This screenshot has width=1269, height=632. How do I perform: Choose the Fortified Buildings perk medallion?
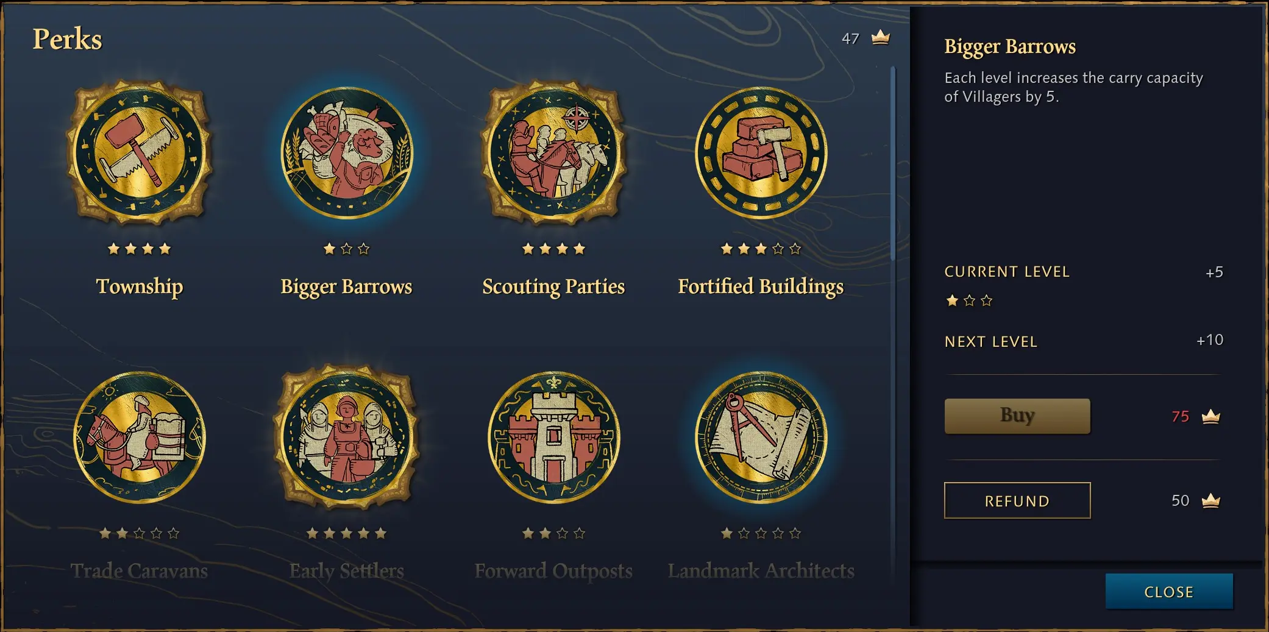point(761,153)
